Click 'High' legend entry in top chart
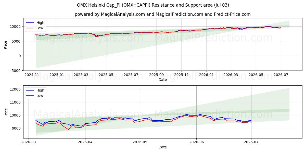Viewport: 306px width, 153px height. (40, 23)
